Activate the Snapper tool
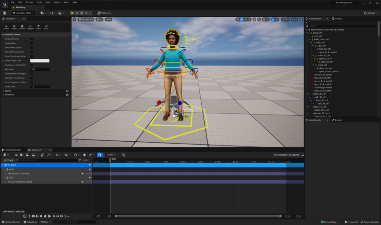Screen dimensions: 381x225 pyautogui.click(x=30, y=26)
